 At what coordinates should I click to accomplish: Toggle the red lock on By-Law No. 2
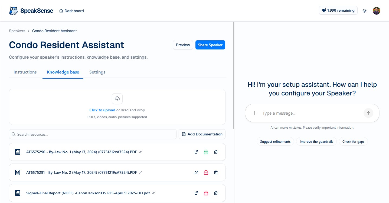coord(206,172)
